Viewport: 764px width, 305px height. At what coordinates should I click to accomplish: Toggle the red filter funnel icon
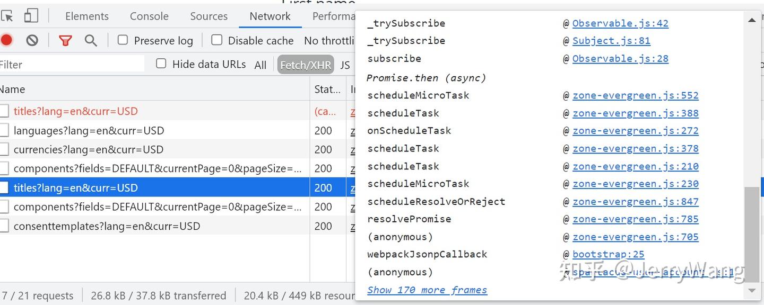(65, 40)
